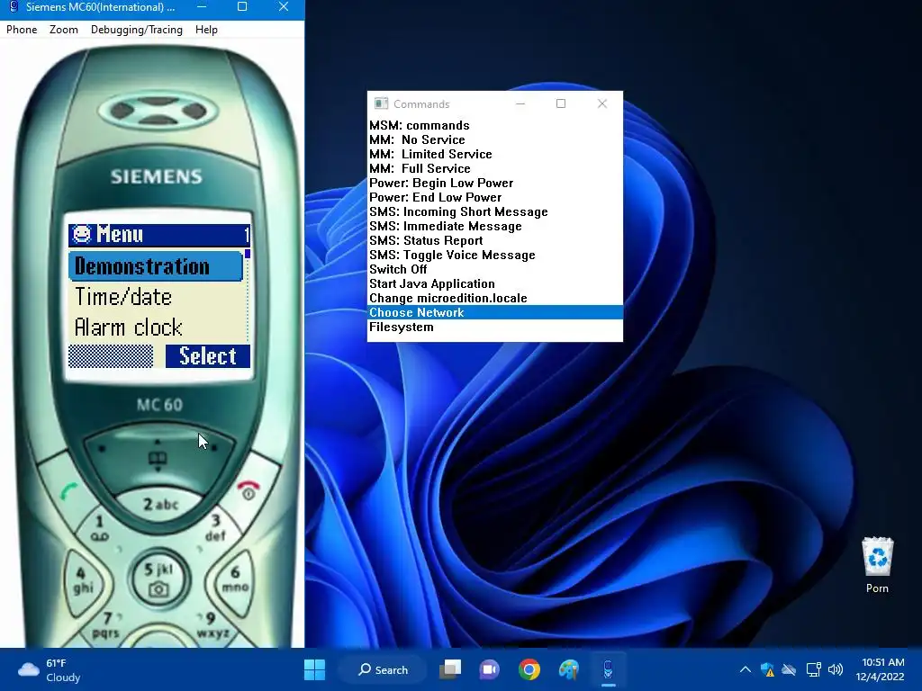This screenshot has height=691, width=922.
Task: Click the 3 def key on the keypad
Action: (216, 527)
